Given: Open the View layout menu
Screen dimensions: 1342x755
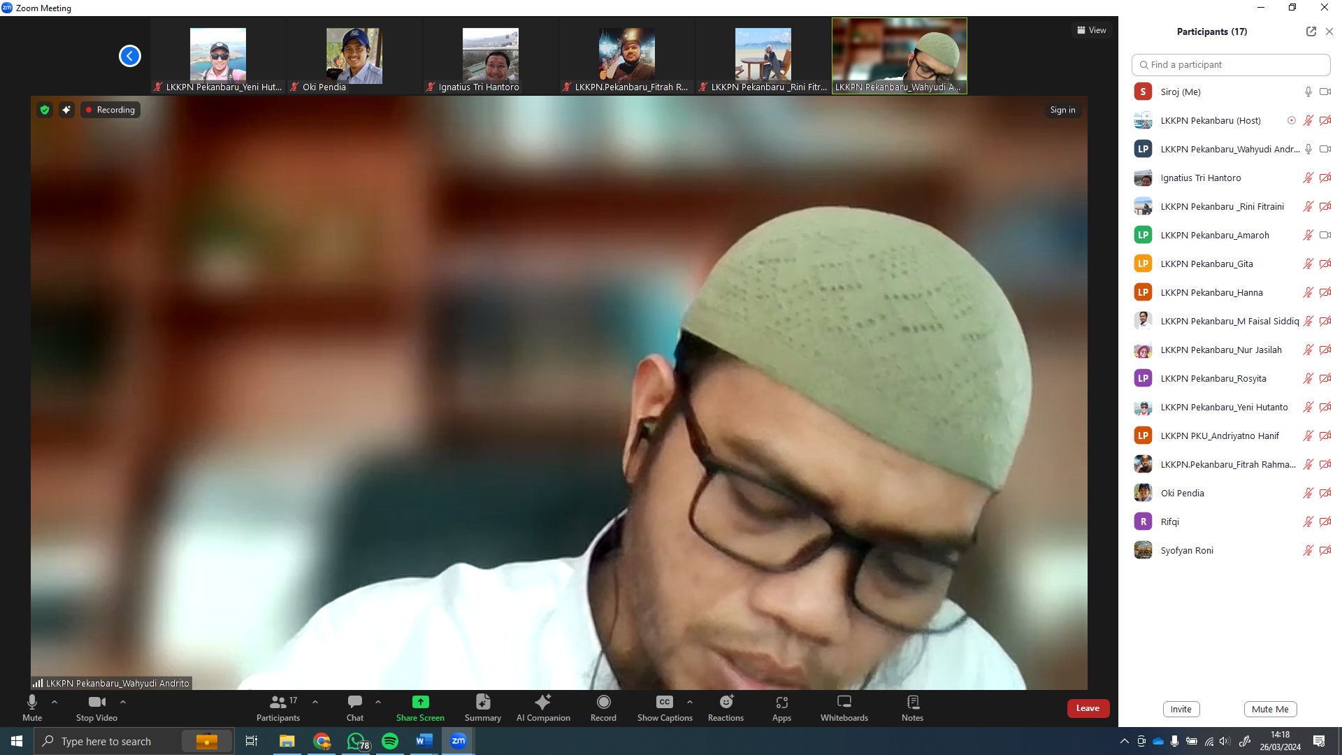Looking at the screenshot, I should [x=1091, y=30].
